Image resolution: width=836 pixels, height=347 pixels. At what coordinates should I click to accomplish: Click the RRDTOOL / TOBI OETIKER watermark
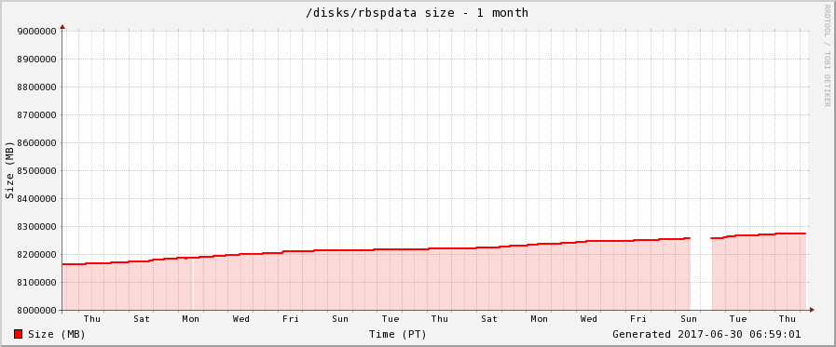click(x=828, y=55)
